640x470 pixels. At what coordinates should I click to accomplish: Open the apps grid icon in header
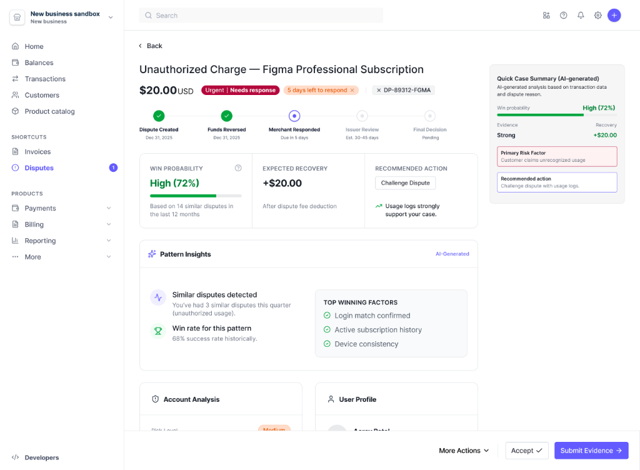point(546,16)
